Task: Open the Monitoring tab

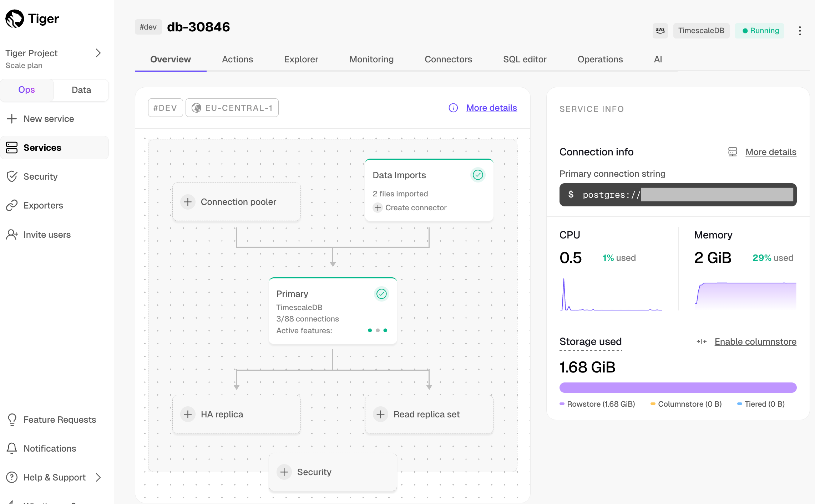Action: tap(371, 60)
